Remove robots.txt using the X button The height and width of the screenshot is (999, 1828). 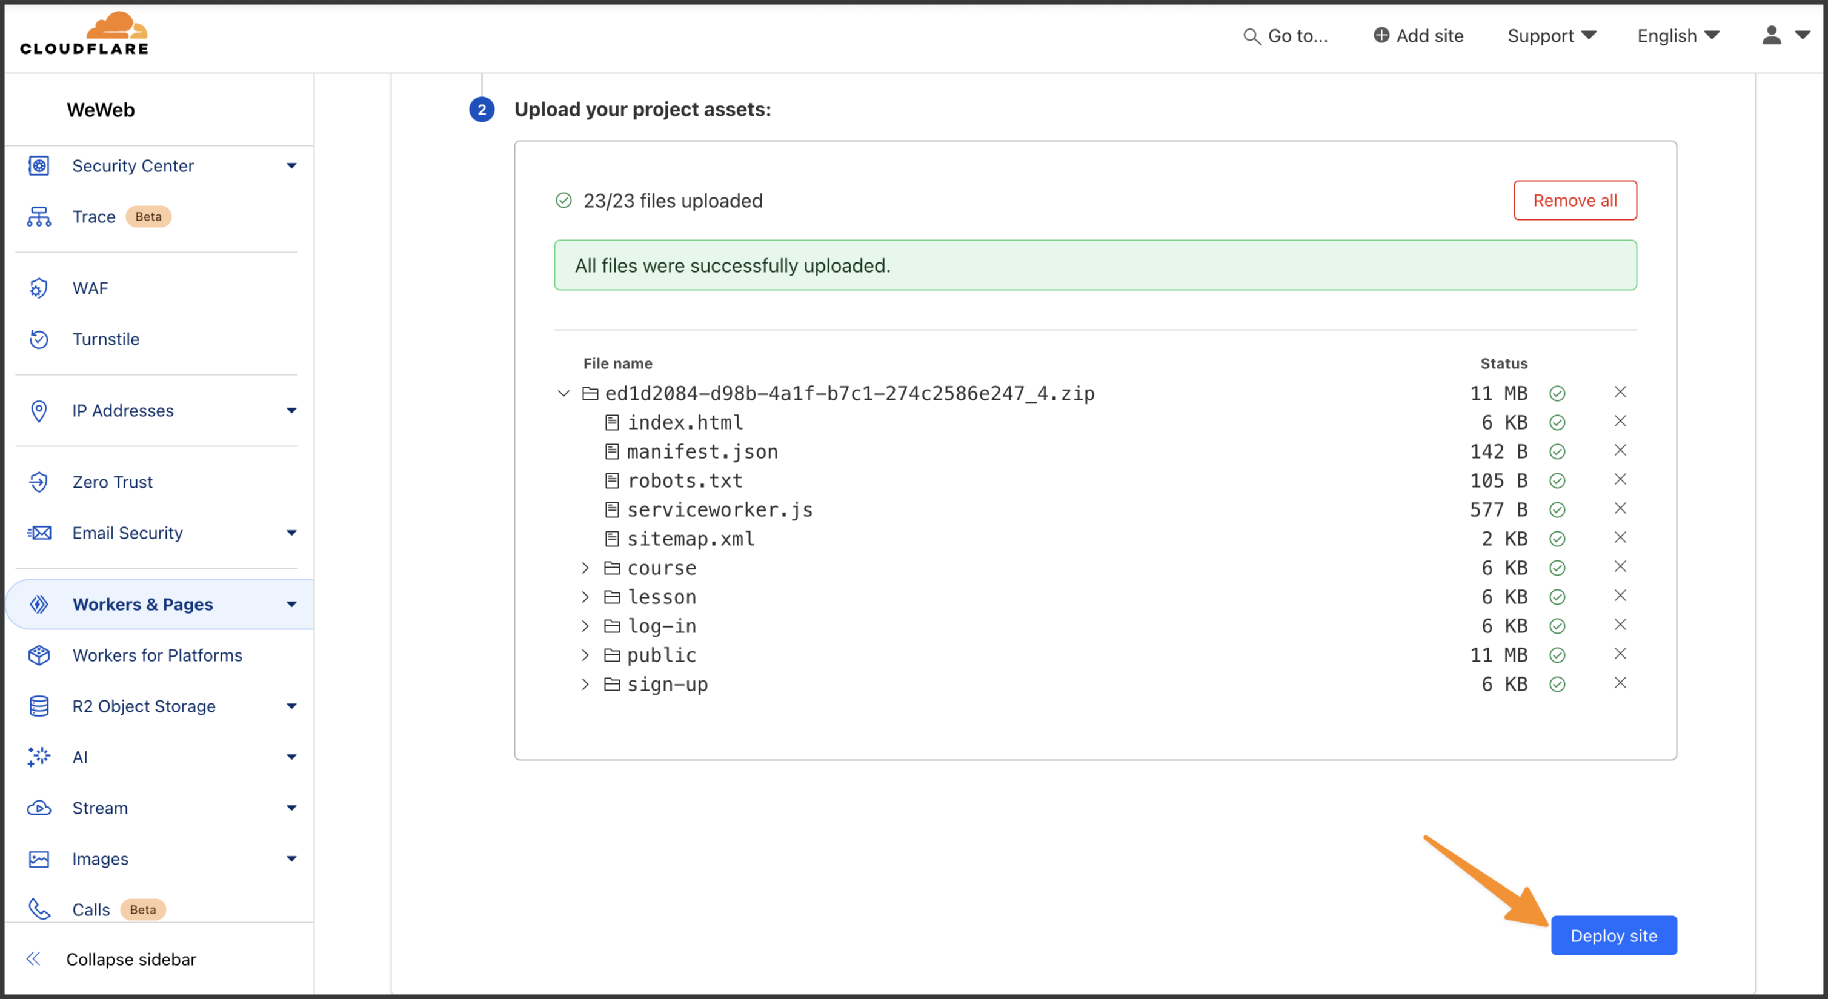click(x=1620, y=480)
